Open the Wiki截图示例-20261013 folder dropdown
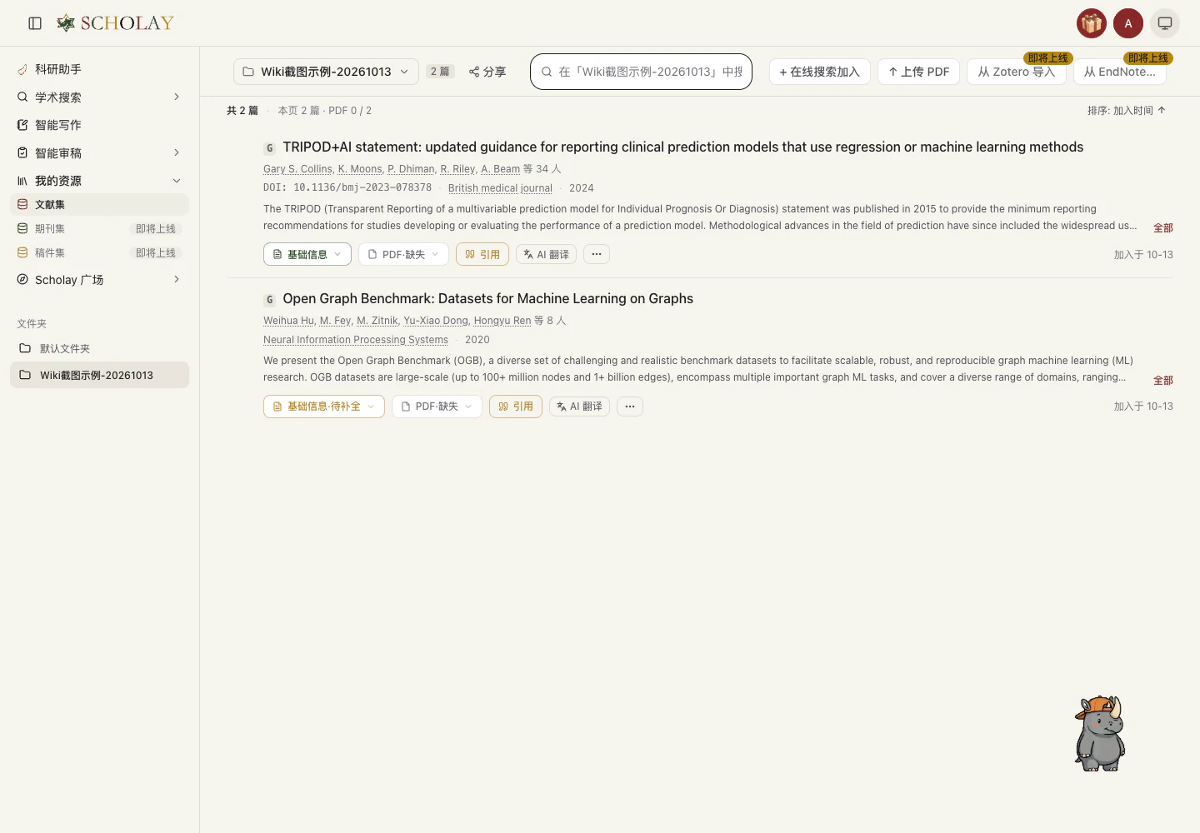Screen dimensions: 1200x833 [x=326, y=72]
